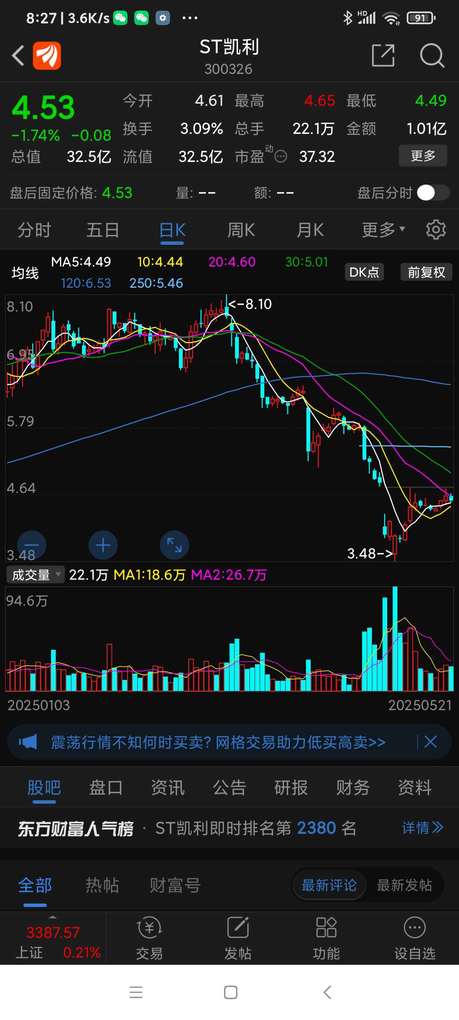The height and width of the screenshot is (1020, 459).
Task: Open the 资讯 tab
Action: pyautogui.click(x=168, y=788)
